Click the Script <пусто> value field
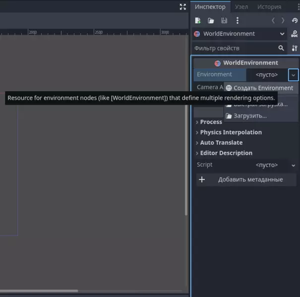Image resolution: width=300 pixels, height=297 pixels. (x=267, y=165)
